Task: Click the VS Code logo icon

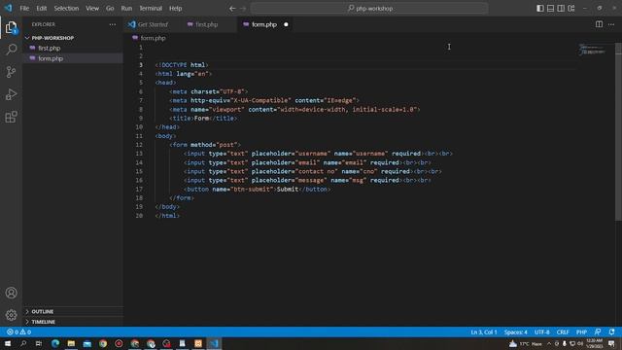Action: (9, 8)
